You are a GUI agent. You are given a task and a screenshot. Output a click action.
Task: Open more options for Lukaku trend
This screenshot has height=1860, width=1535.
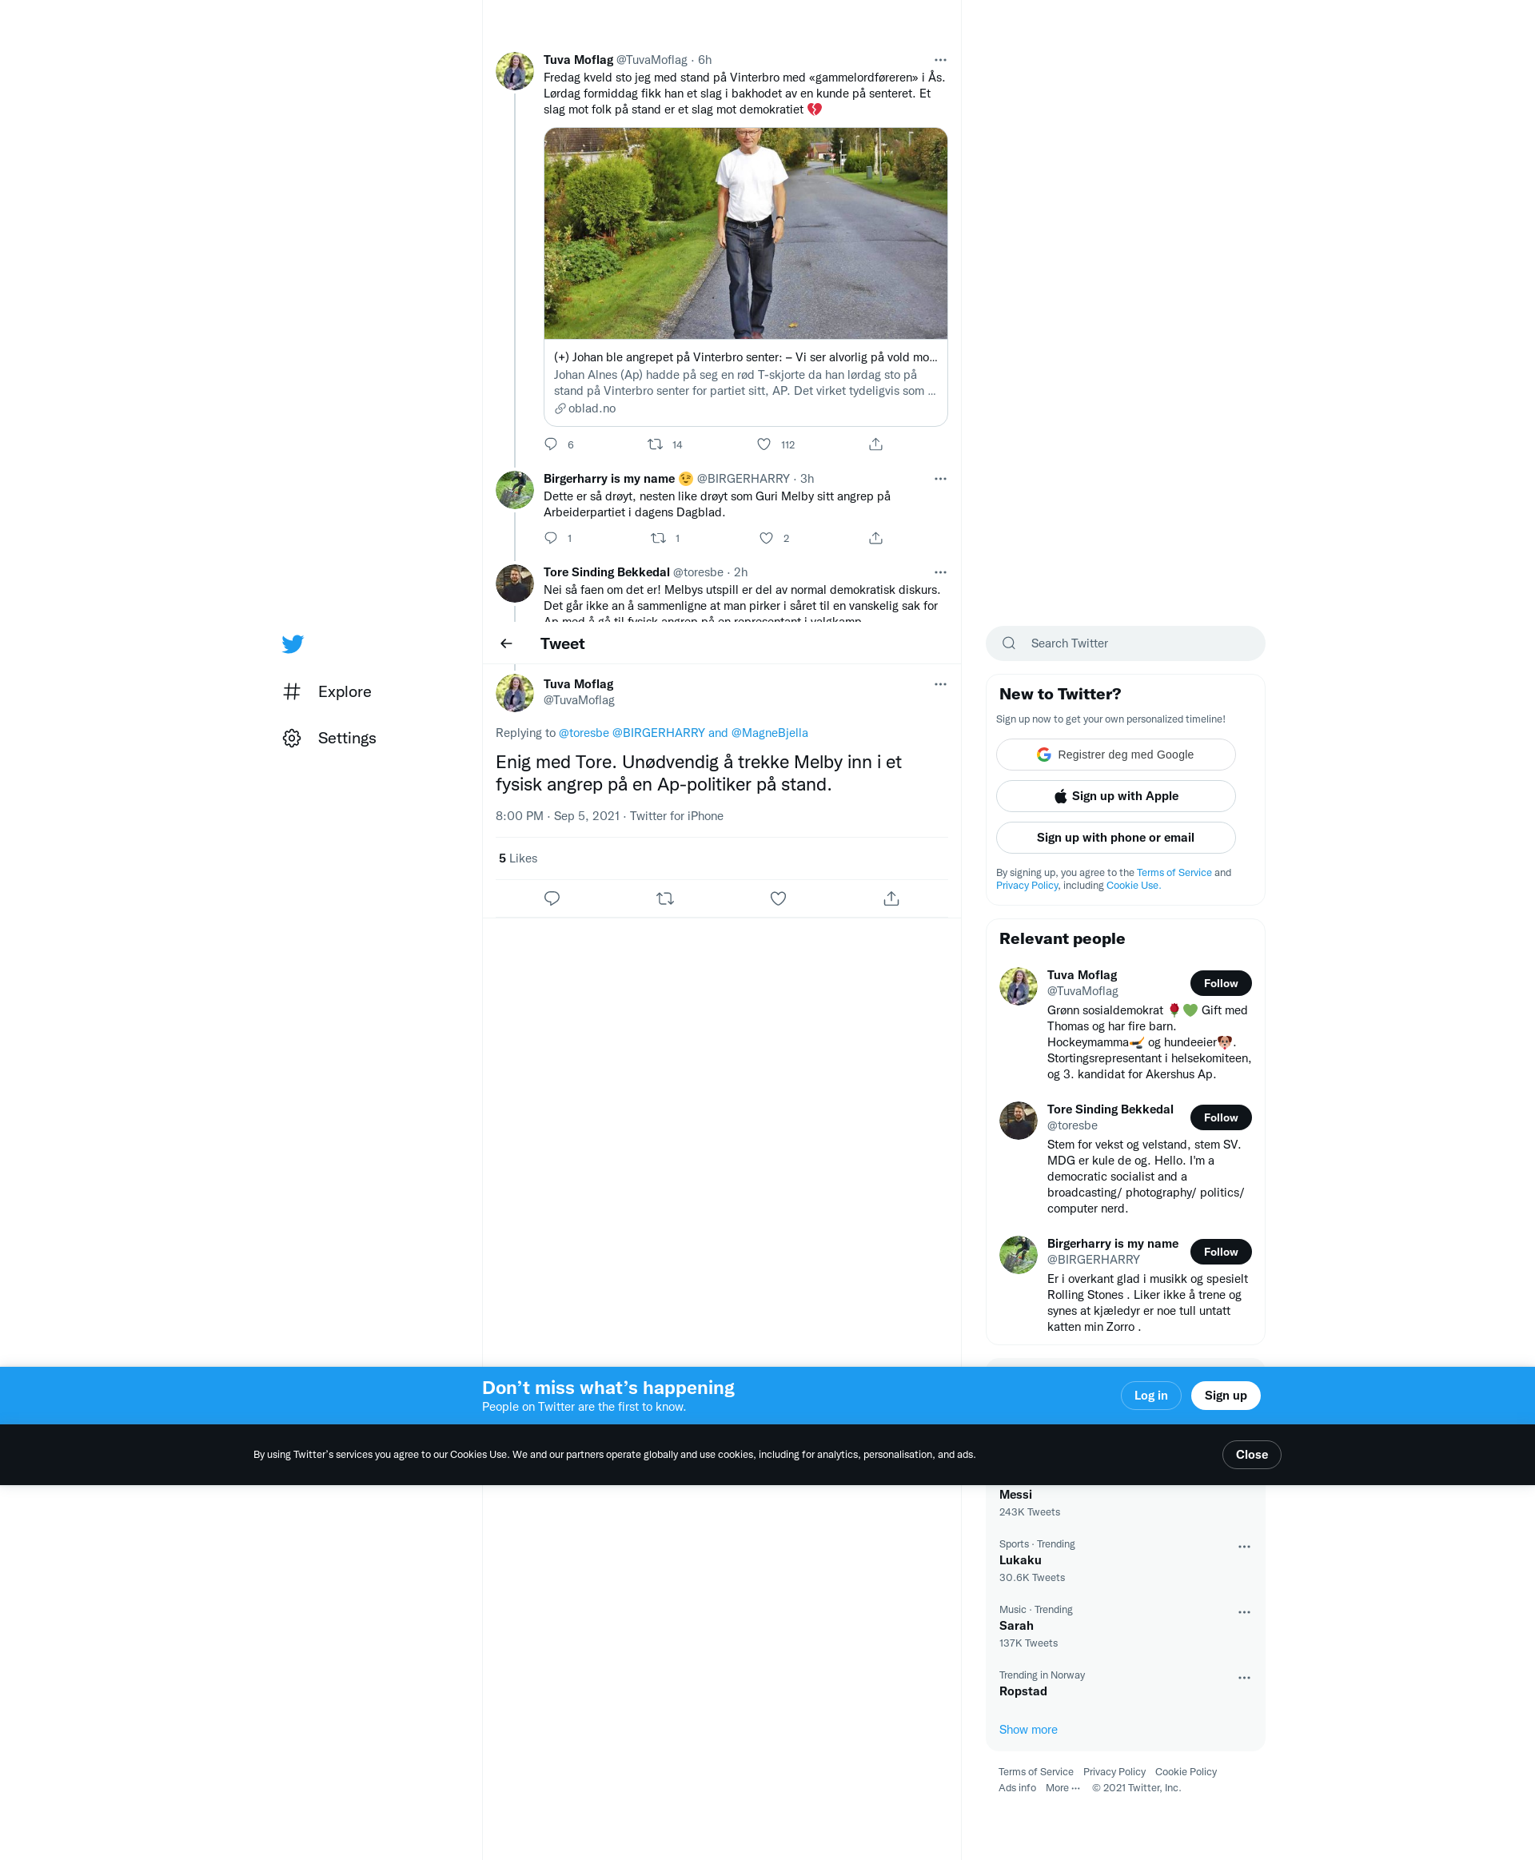click(1243, 1547)
